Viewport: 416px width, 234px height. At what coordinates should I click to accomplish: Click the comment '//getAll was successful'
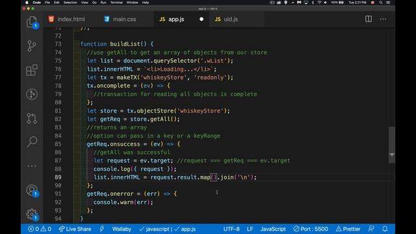pos(132,152)
